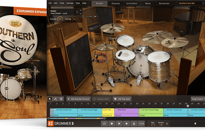The image size is (205, 136).
Task: Click the Stop transport button
Action: 112,123
